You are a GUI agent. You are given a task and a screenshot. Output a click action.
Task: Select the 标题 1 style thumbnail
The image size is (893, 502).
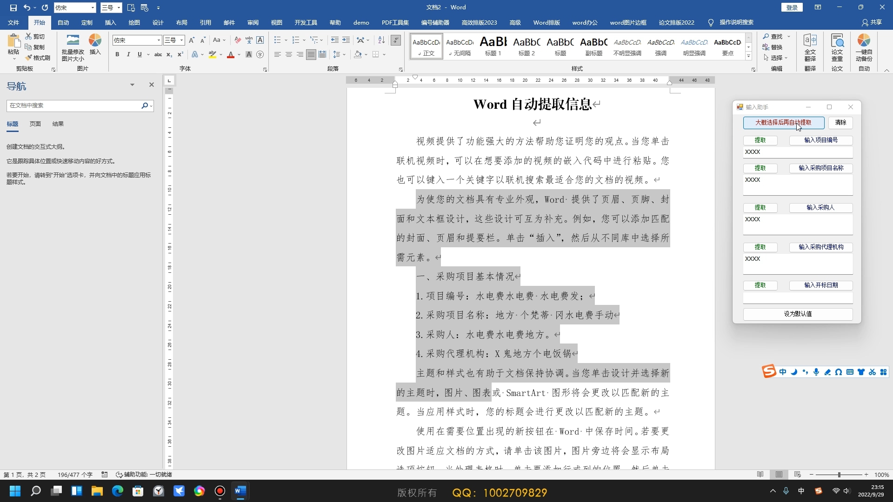click(x=493, y=46)
